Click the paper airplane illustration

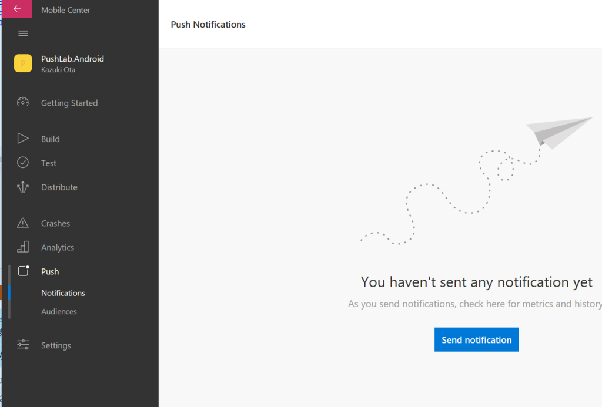(558, 132)
